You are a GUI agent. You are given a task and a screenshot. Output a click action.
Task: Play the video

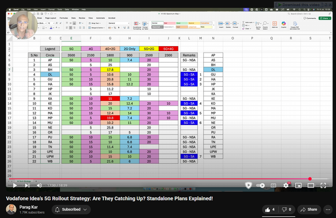tap(15, 185)
